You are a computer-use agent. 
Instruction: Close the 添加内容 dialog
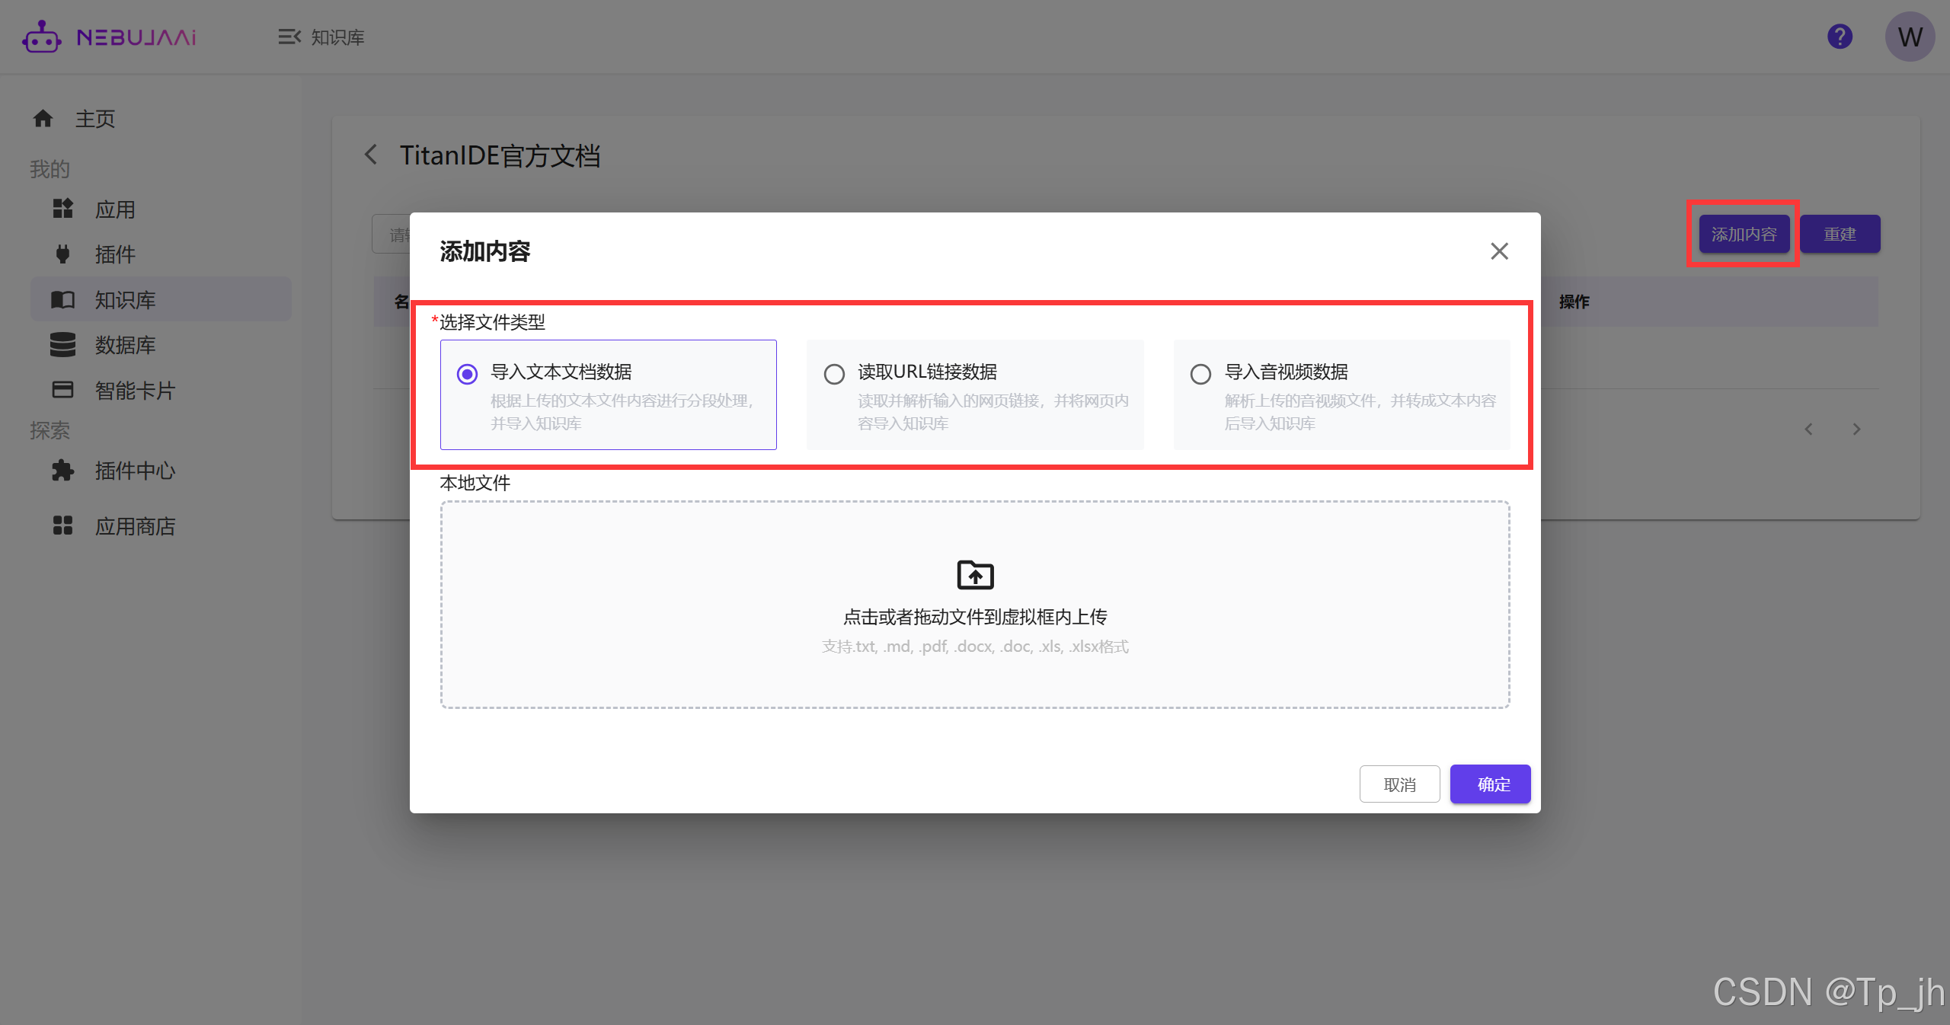1499,251
